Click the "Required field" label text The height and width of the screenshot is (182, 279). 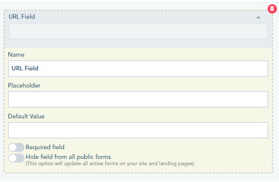pyautogui.click(x=45, y=147)
